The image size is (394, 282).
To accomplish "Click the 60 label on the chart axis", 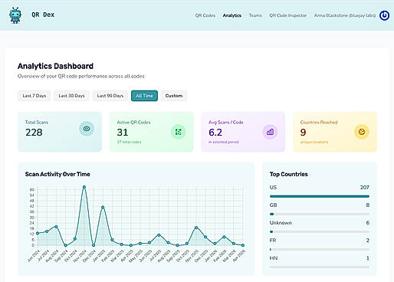I will pos(32,189).
